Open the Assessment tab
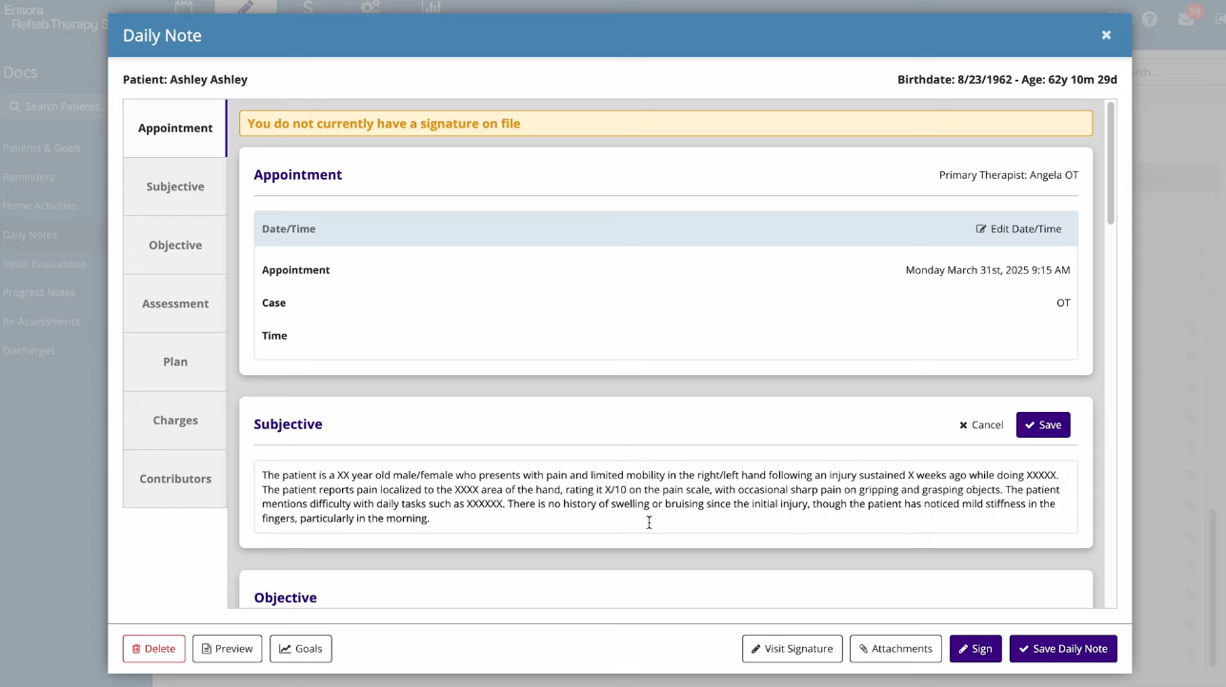The image size is (1226, 687). [175, 304]
